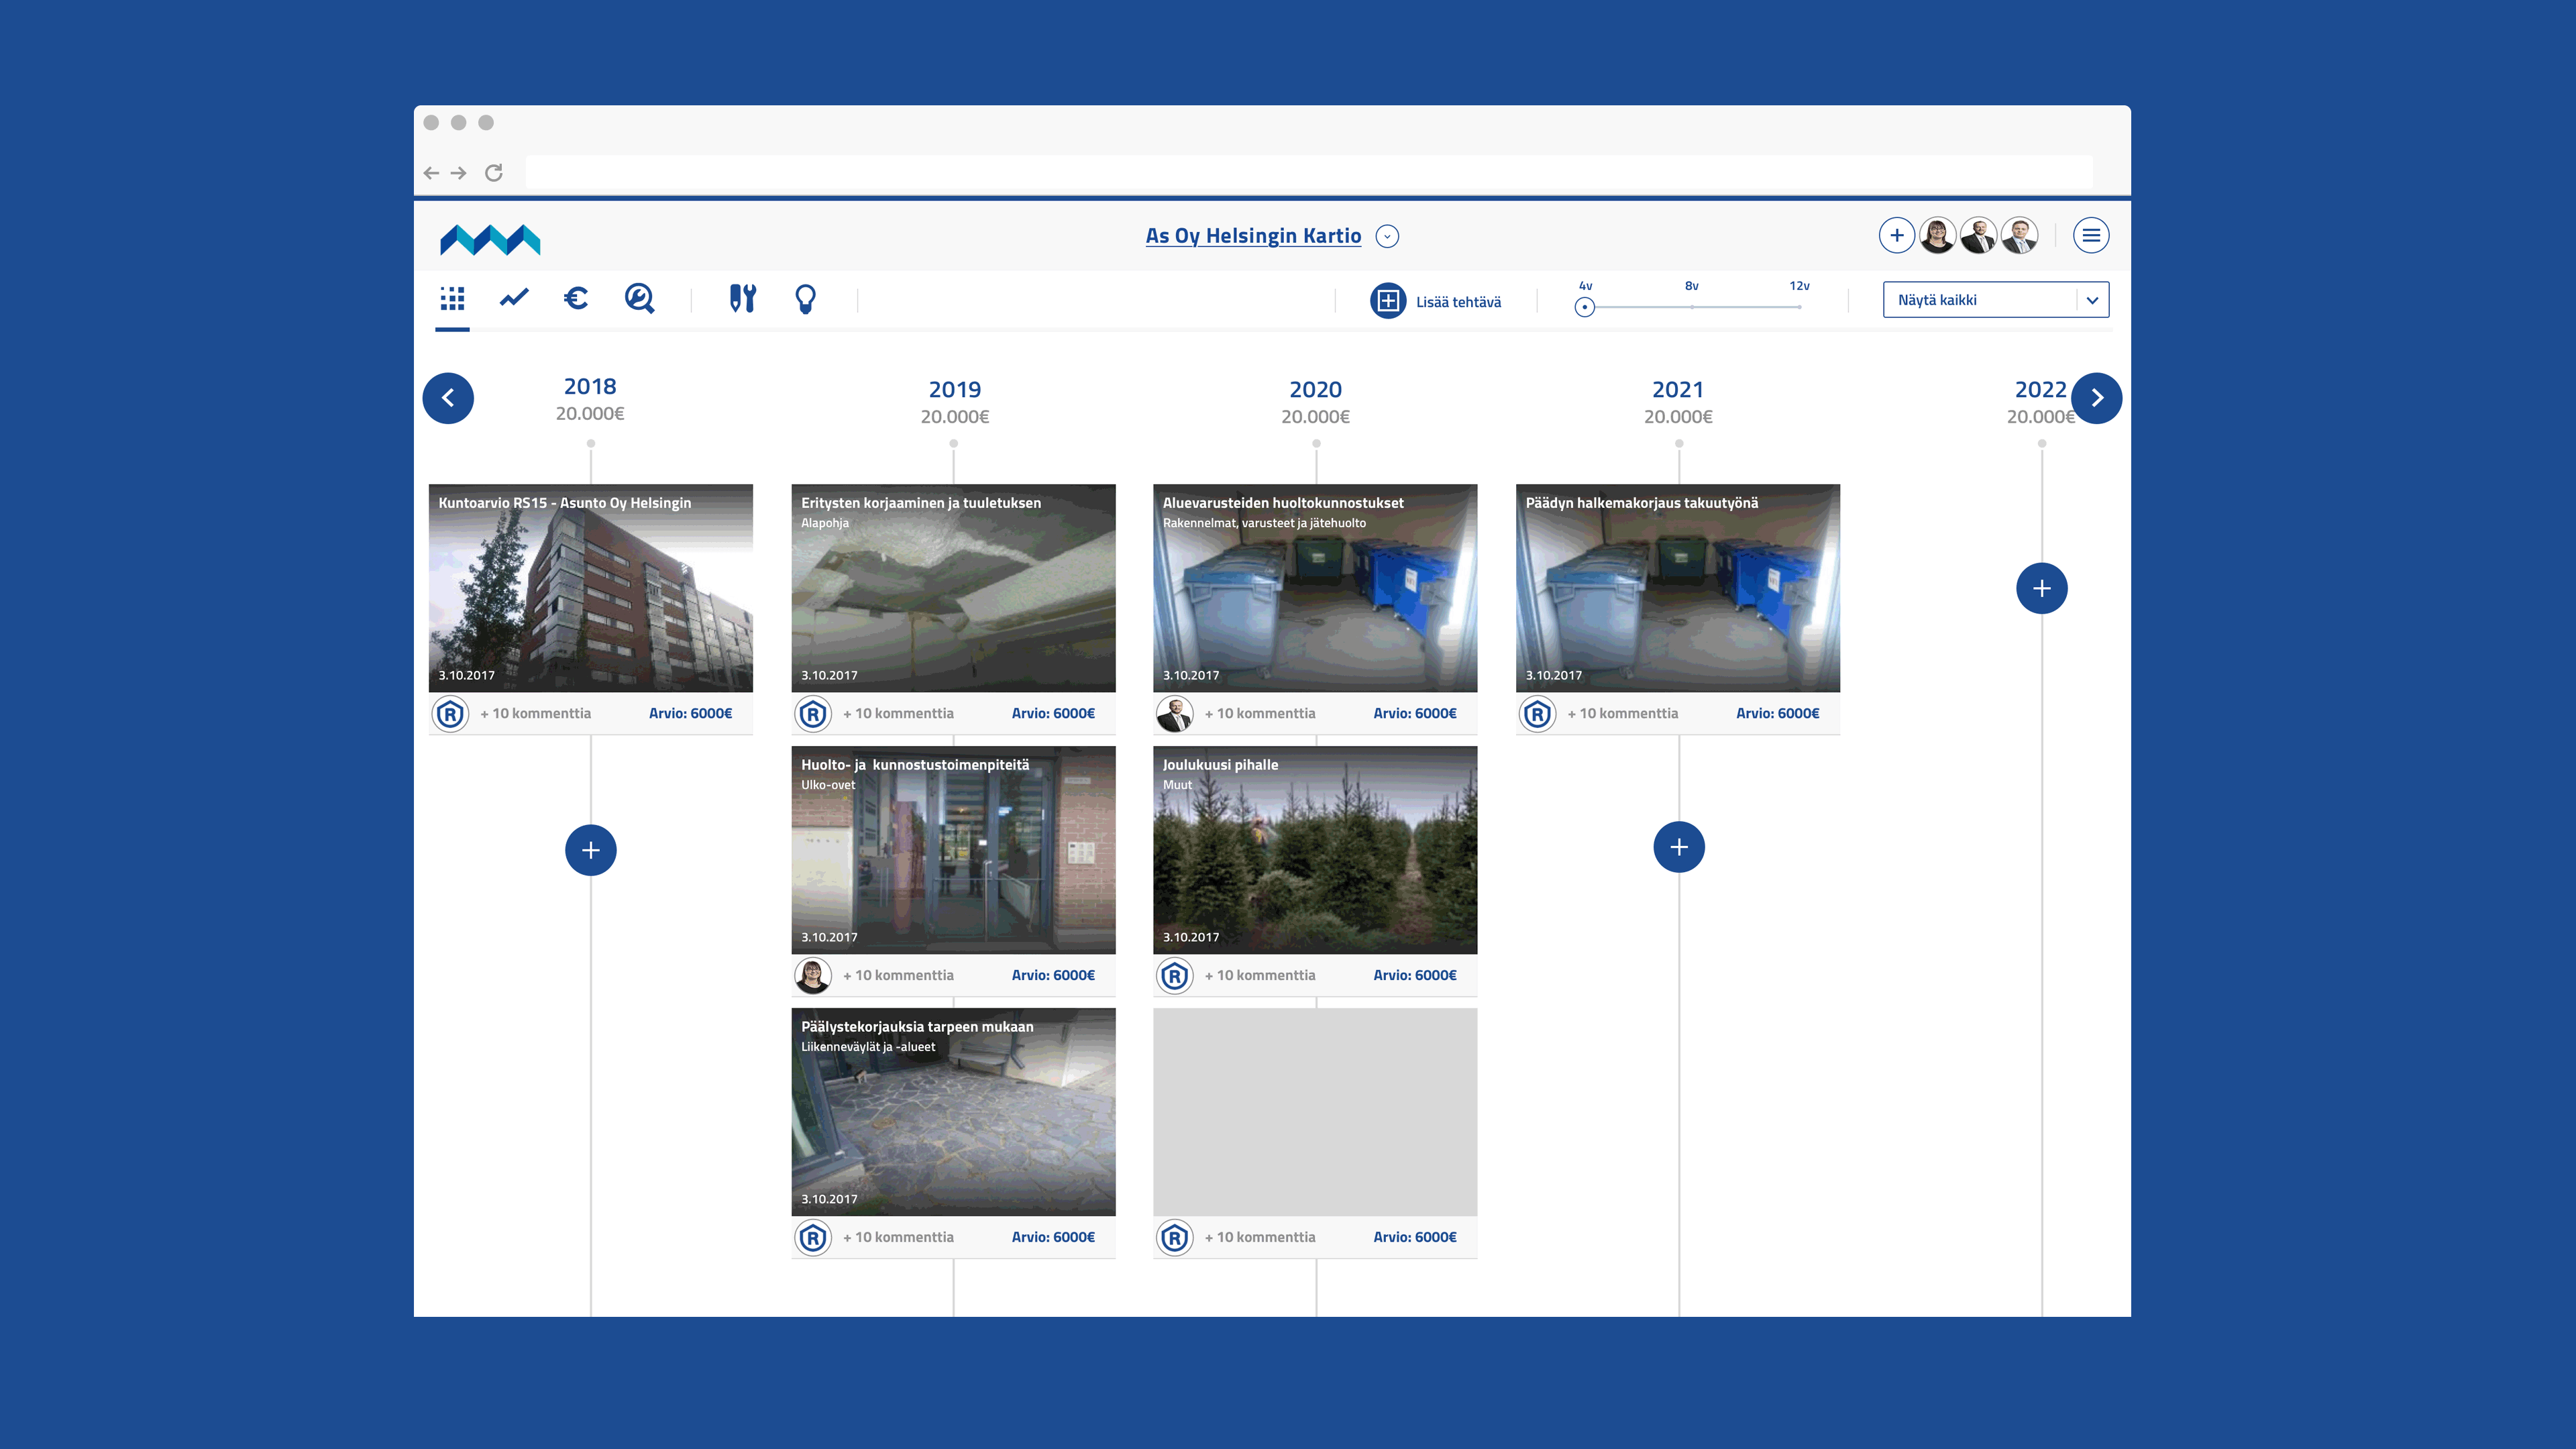Open the lightbulb ideas view
Image resolution: width=2576 pixels, height=1449 pixels.
(805, 298)
